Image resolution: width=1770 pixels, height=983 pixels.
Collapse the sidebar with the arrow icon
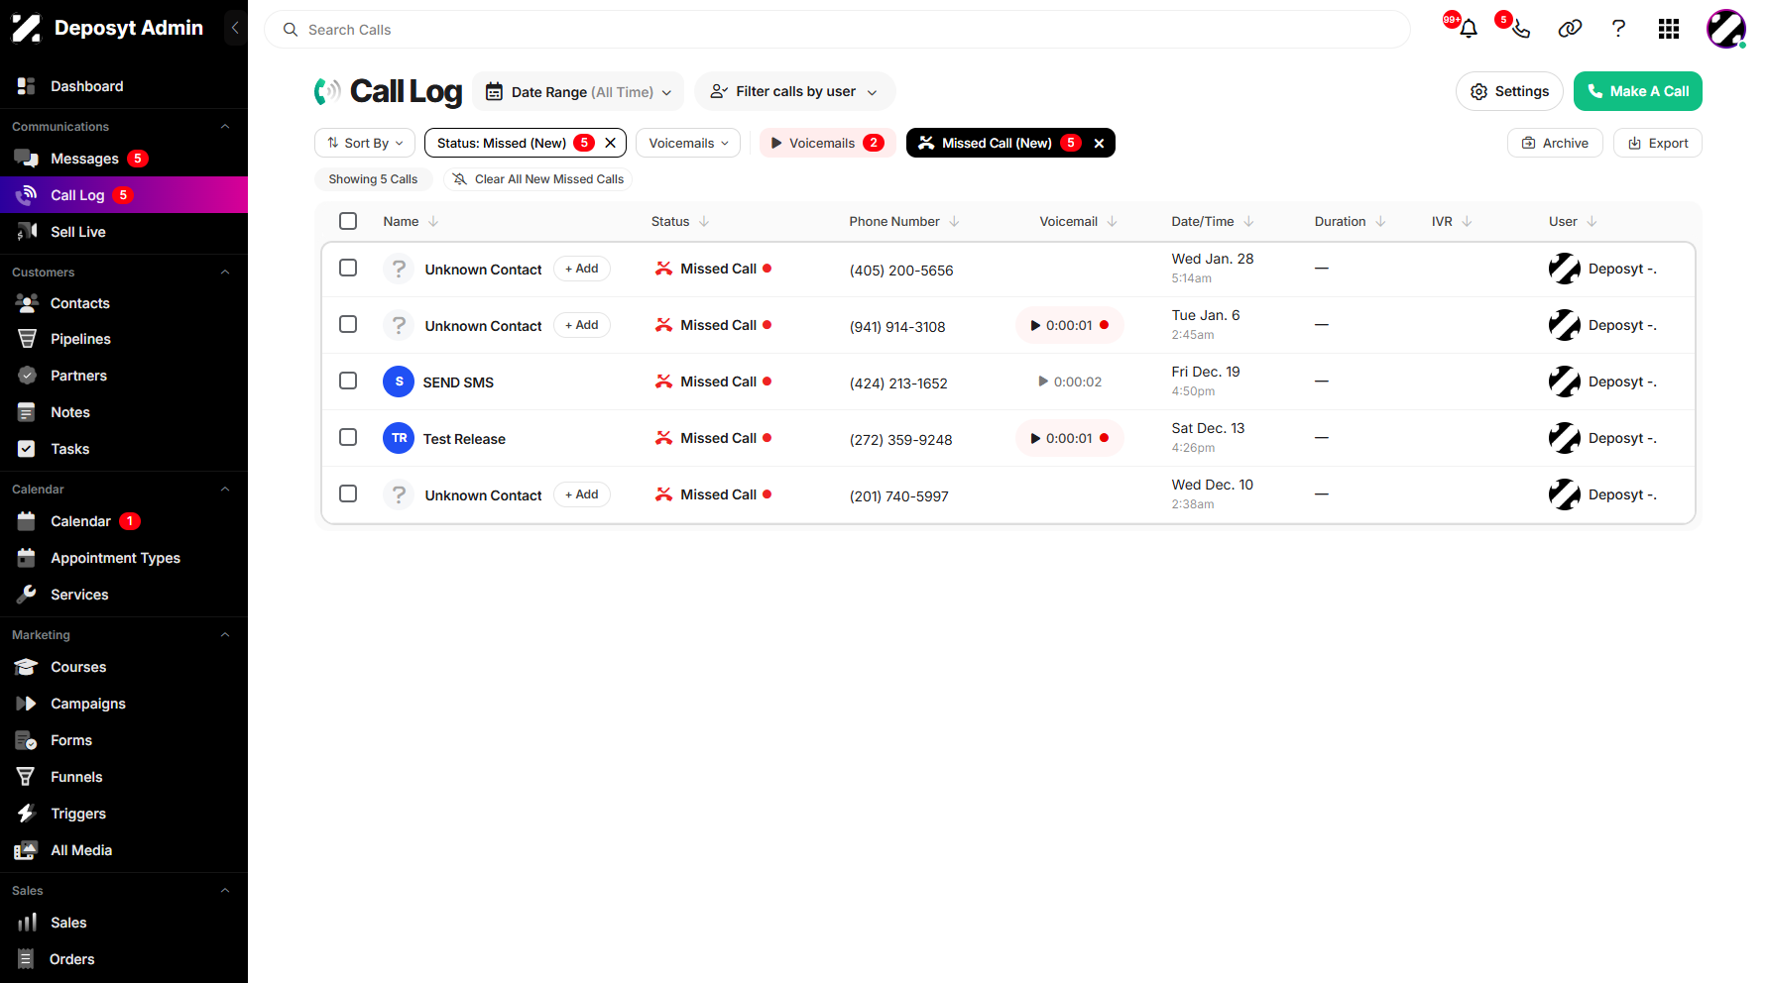coord(235,28)
